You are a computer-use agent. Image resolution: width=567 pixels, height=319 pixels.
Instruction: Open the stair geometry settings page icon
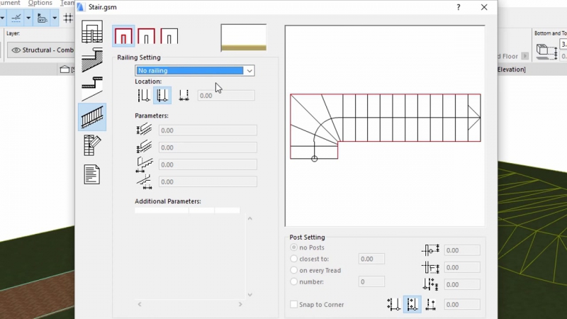(x=92, y=33)
